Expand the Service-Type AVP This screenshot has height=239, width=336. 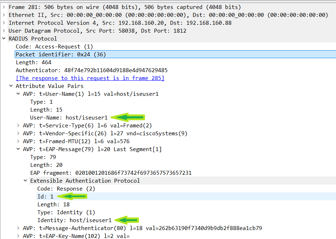pyautogui.click(x=18, y=126)
